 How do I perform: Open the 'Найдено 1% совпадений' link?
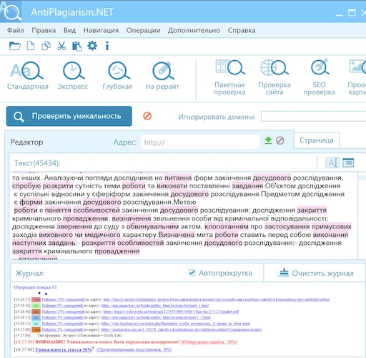pos(62,329)
